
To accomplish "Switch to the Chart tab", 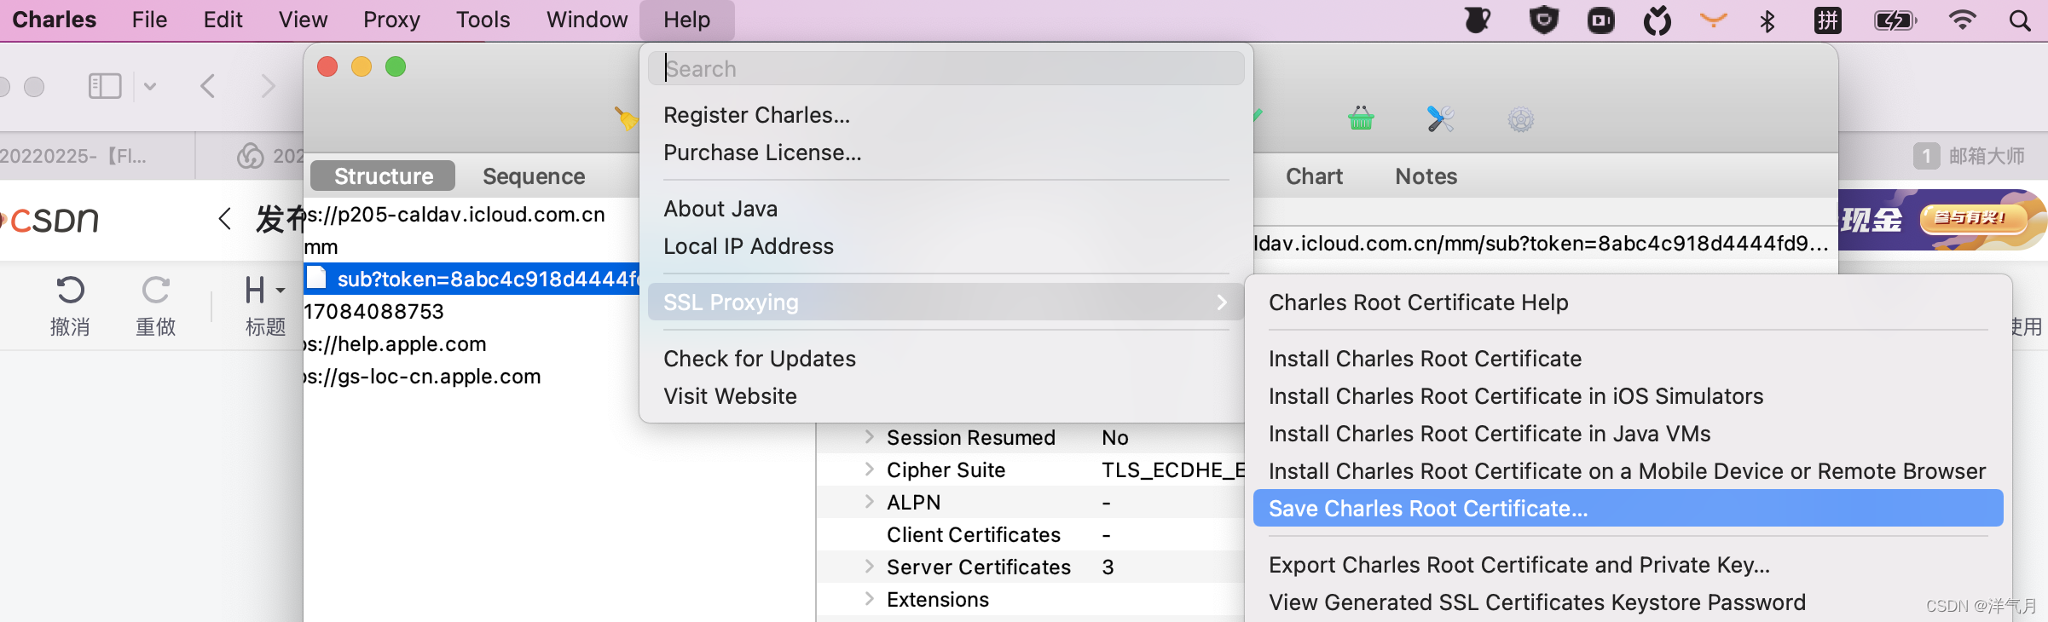I will point(1314,176).
